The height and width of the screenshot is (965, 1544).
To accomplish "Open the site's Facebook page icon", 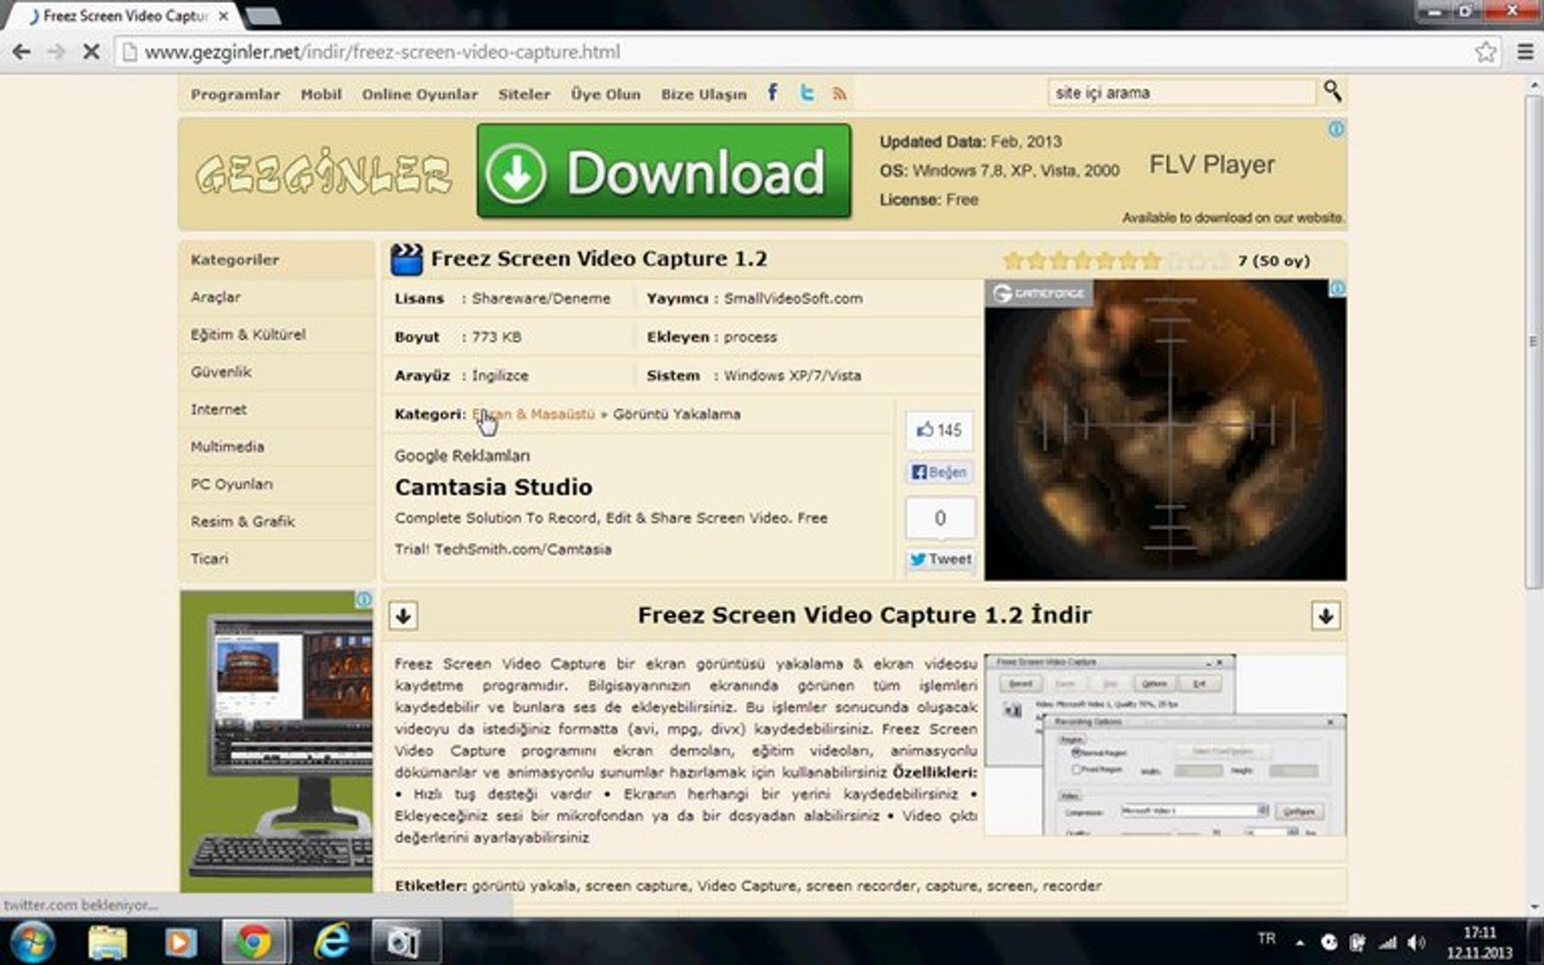I will click(773, 92).
